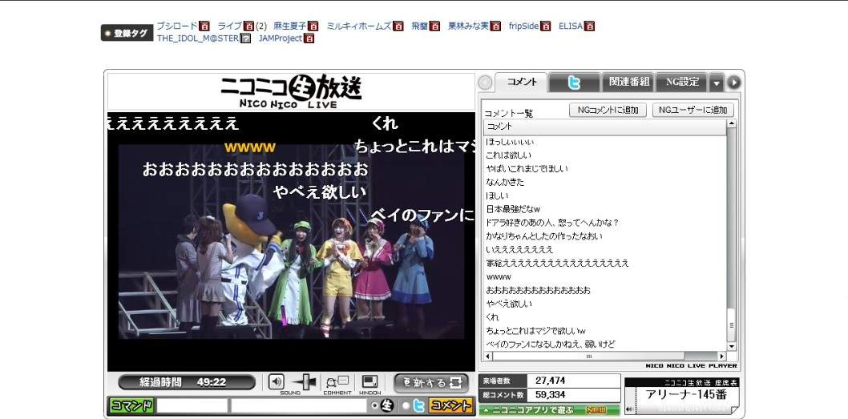This screenshot has width=848, height=419.
Task: Expand ニコニコアプリで遊ぶ panel
Action: 549,410
